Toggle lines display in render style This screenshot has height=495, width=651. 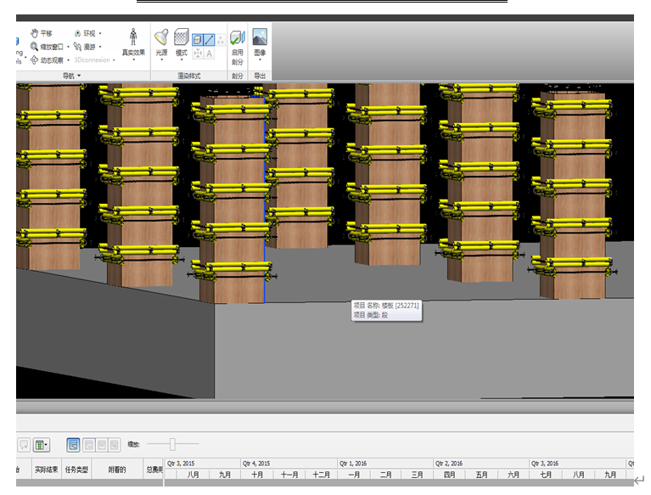(x=210, y=40)
